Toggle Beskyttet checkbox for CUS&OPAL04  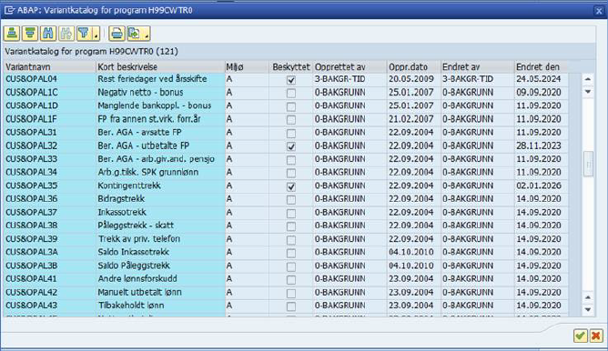click(291, 80)
